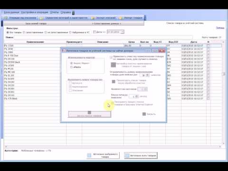Sort by the 'Цена' column header
Image resolution: width=228 pixels, height=171 pixels.
132,42
